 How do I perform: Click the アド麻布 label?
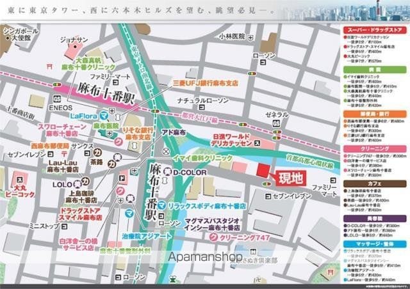coord(174,132)
